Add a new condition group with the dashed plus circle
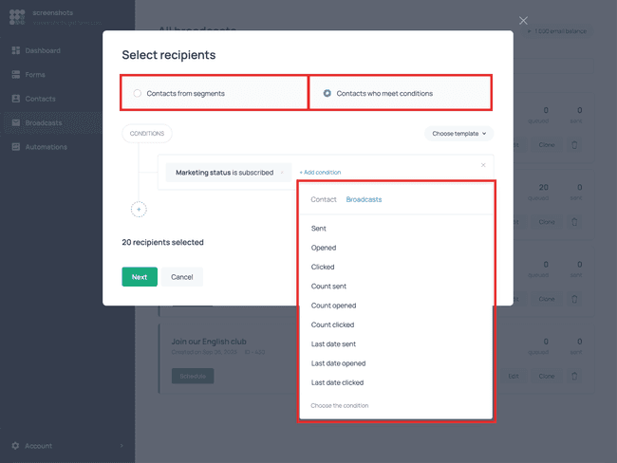 139,210
